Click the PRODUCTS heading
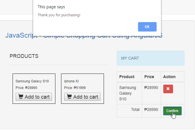195x130 pixels. point(24,56)
